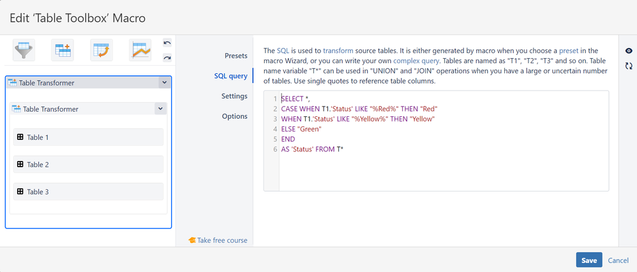Viewport: 637px width, 272px height.
Task: Collapse the inner Table Transformer chevron
Action: (159, 109)
